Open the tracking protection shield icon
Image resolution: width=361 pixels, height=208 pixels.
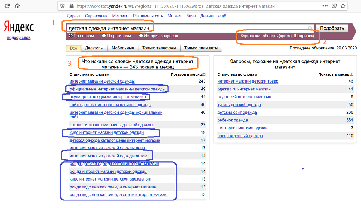[x=63, y=6]
